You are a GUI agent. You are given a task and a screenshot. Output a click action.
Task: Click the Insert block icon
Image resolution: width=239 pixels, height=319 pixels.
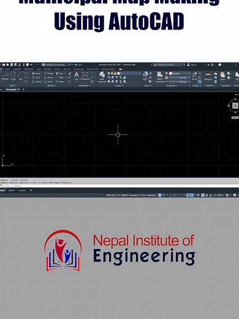(145, 75)
